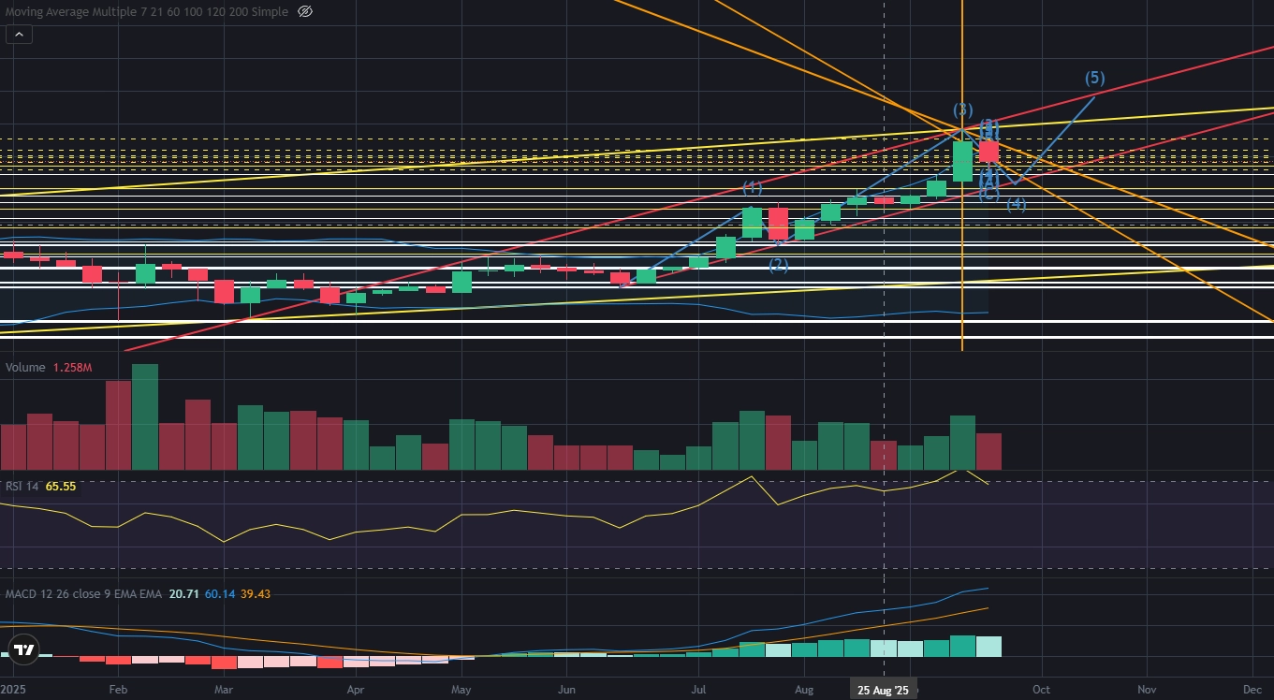Collapse the indicator legend with chevron button
Viewport: 1274px width, 700px height.
19,35
